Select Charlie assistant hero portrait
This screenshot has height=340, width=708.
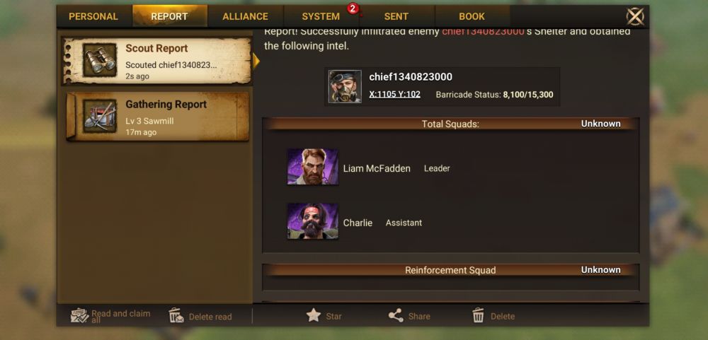point(313,221)
